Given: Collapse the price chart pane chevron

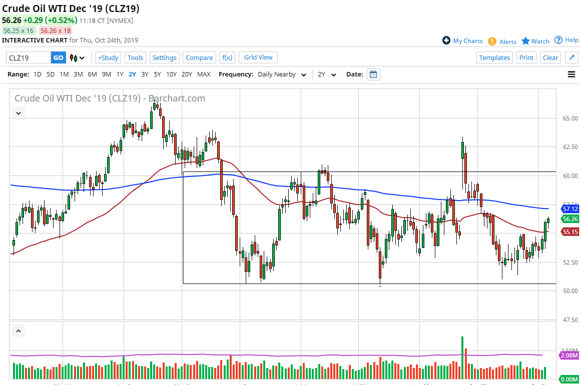Looking at the screenshot, I should pos(18,113).
